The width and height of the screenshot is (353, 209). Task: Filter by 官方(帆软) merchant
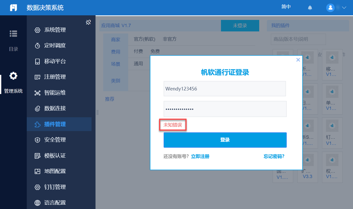pyautogui.click(x=144, y=39)
